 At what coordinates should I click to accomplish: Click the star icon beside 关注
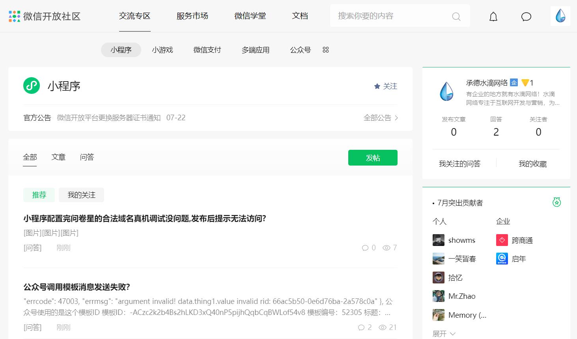[x=377, y=86]
